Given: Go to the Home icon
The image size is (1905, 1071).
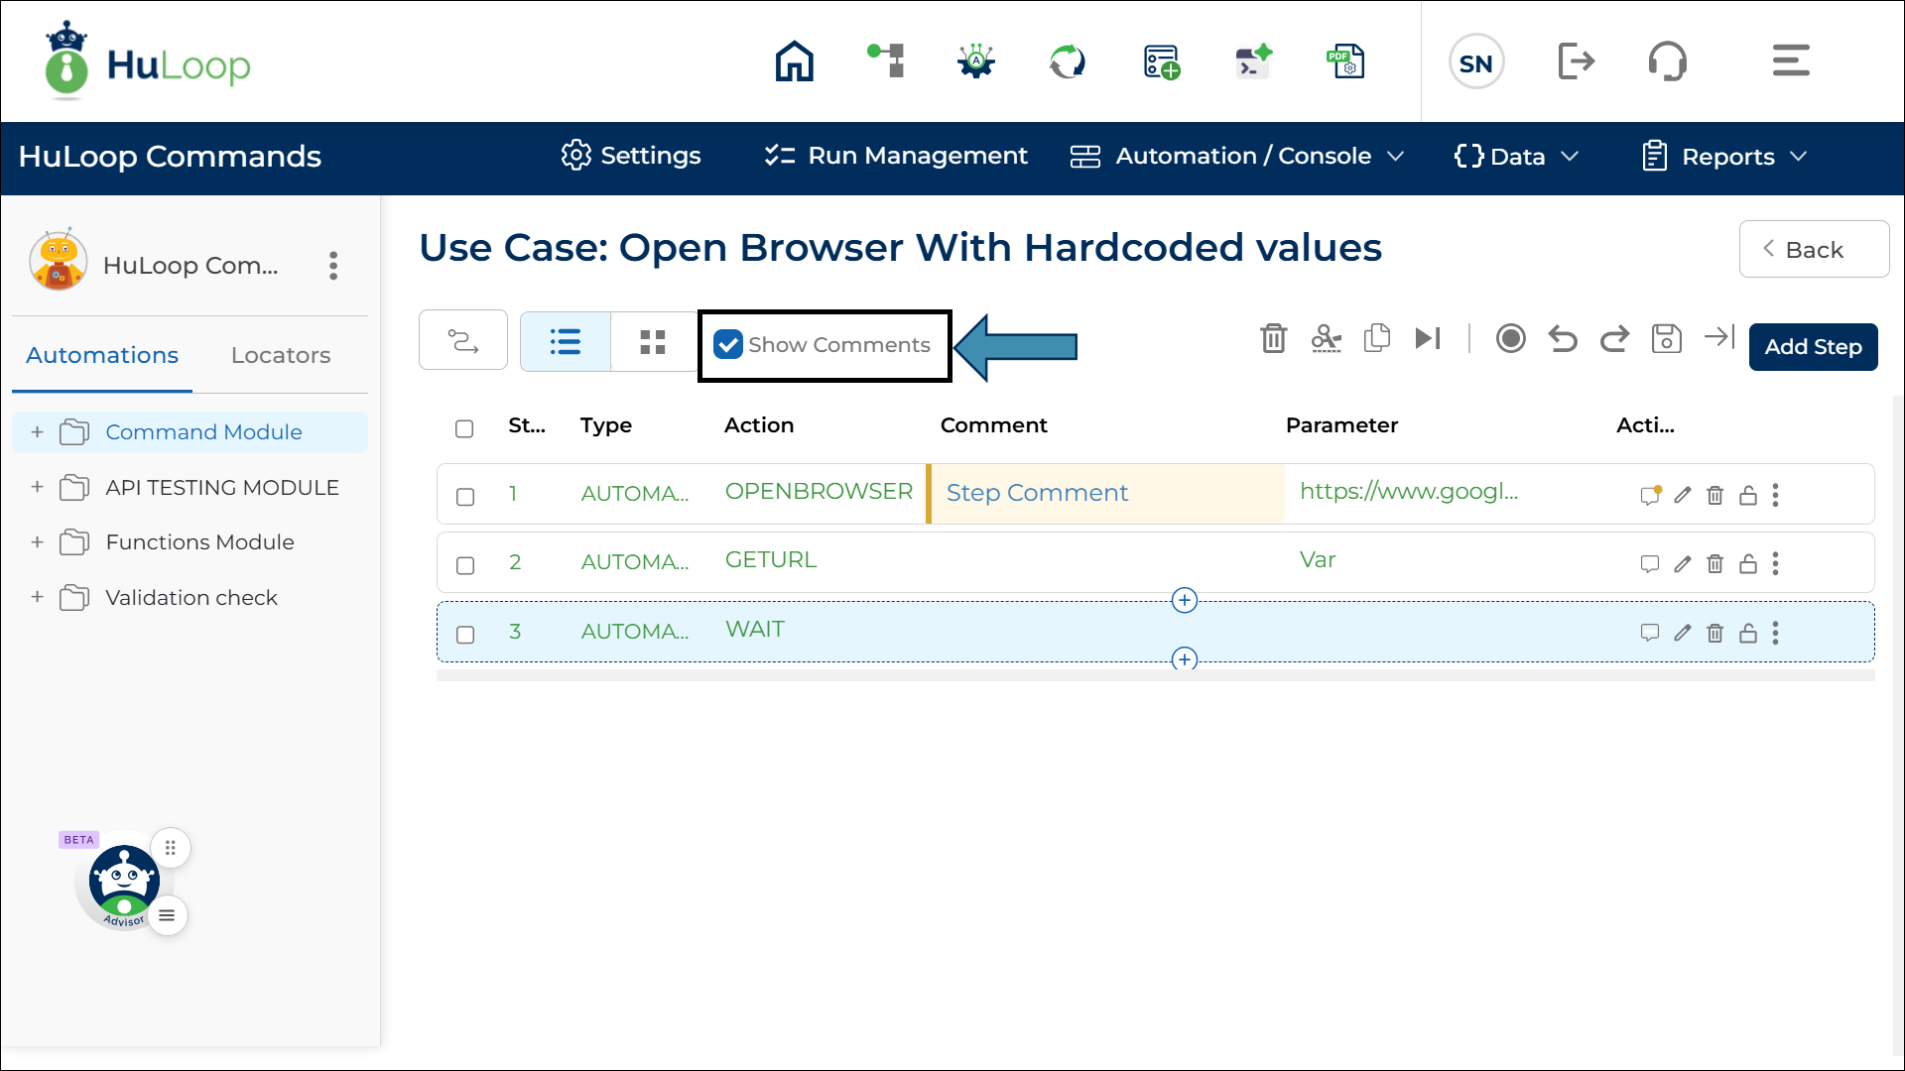Looking at the screenshot, I should [x=795, y=61].
